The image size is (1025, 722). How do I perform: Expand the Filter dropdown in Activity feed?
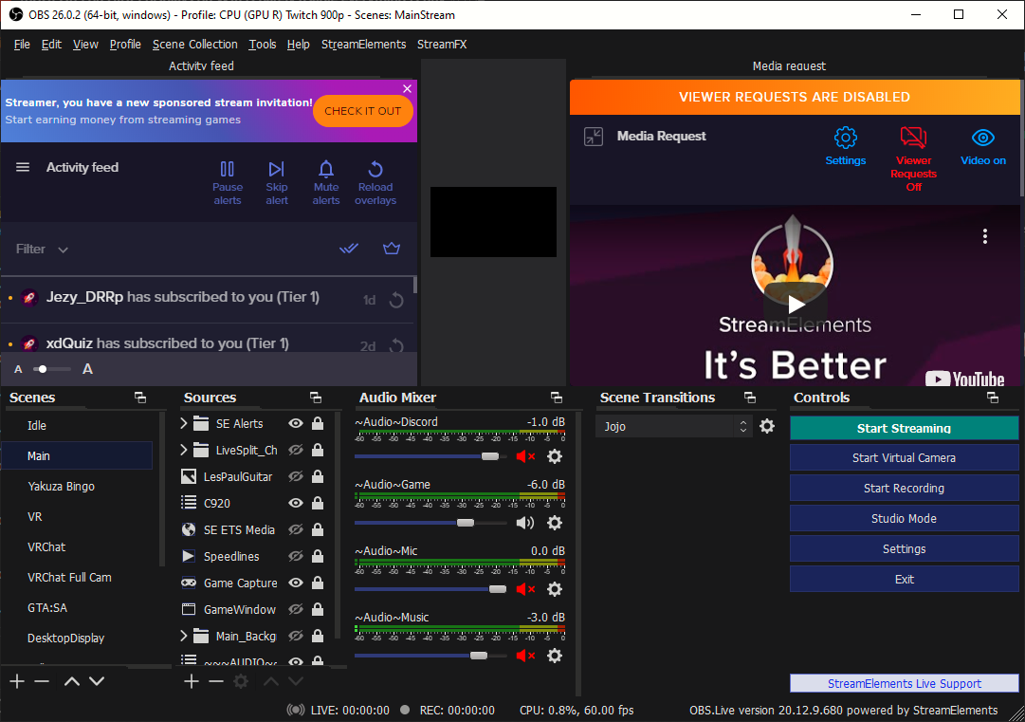pyautogui.click(x=63, y=249)
